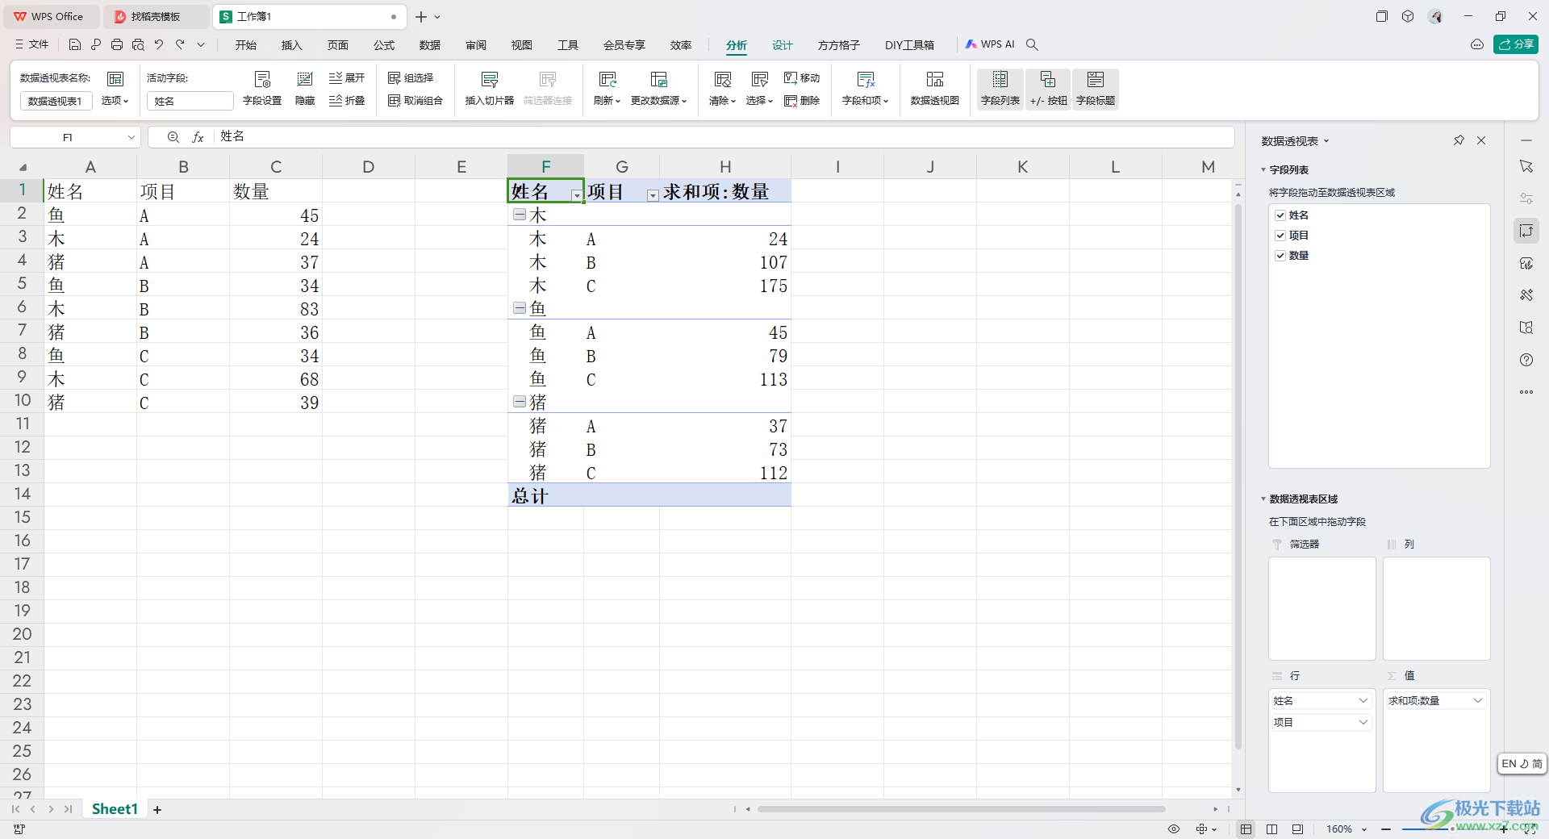The width and height of the screenshot is (1549, 839).
Task: Add a new sheet with the plus button
Action: tap(157, 810)
